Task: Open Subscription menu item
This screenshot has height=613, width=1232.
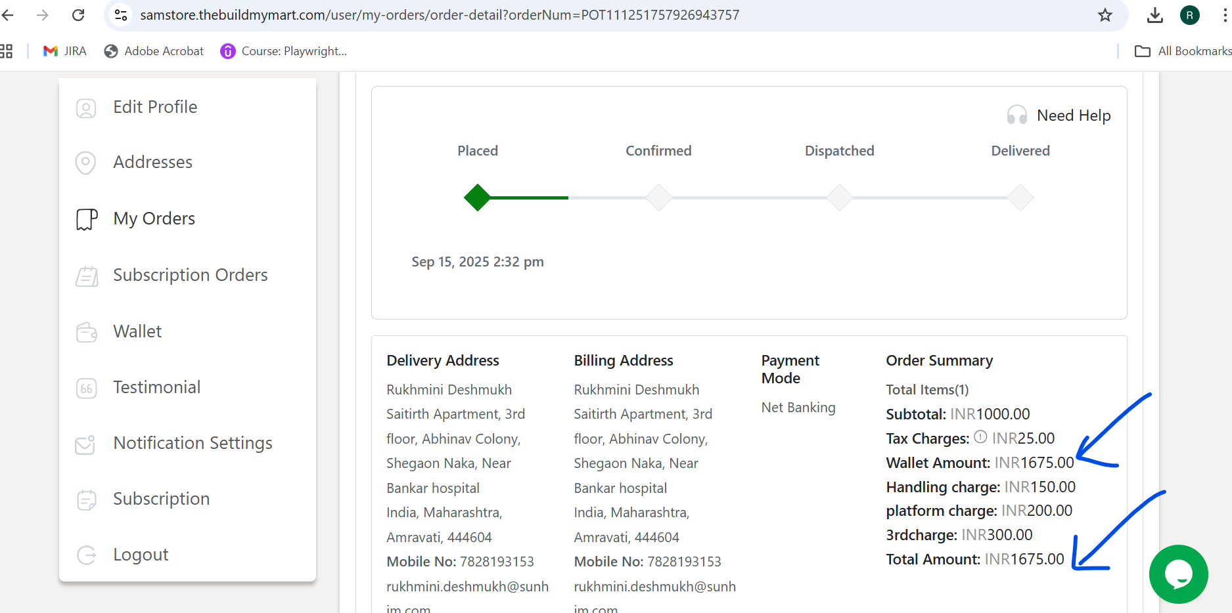Action: [x=162, y=499]
